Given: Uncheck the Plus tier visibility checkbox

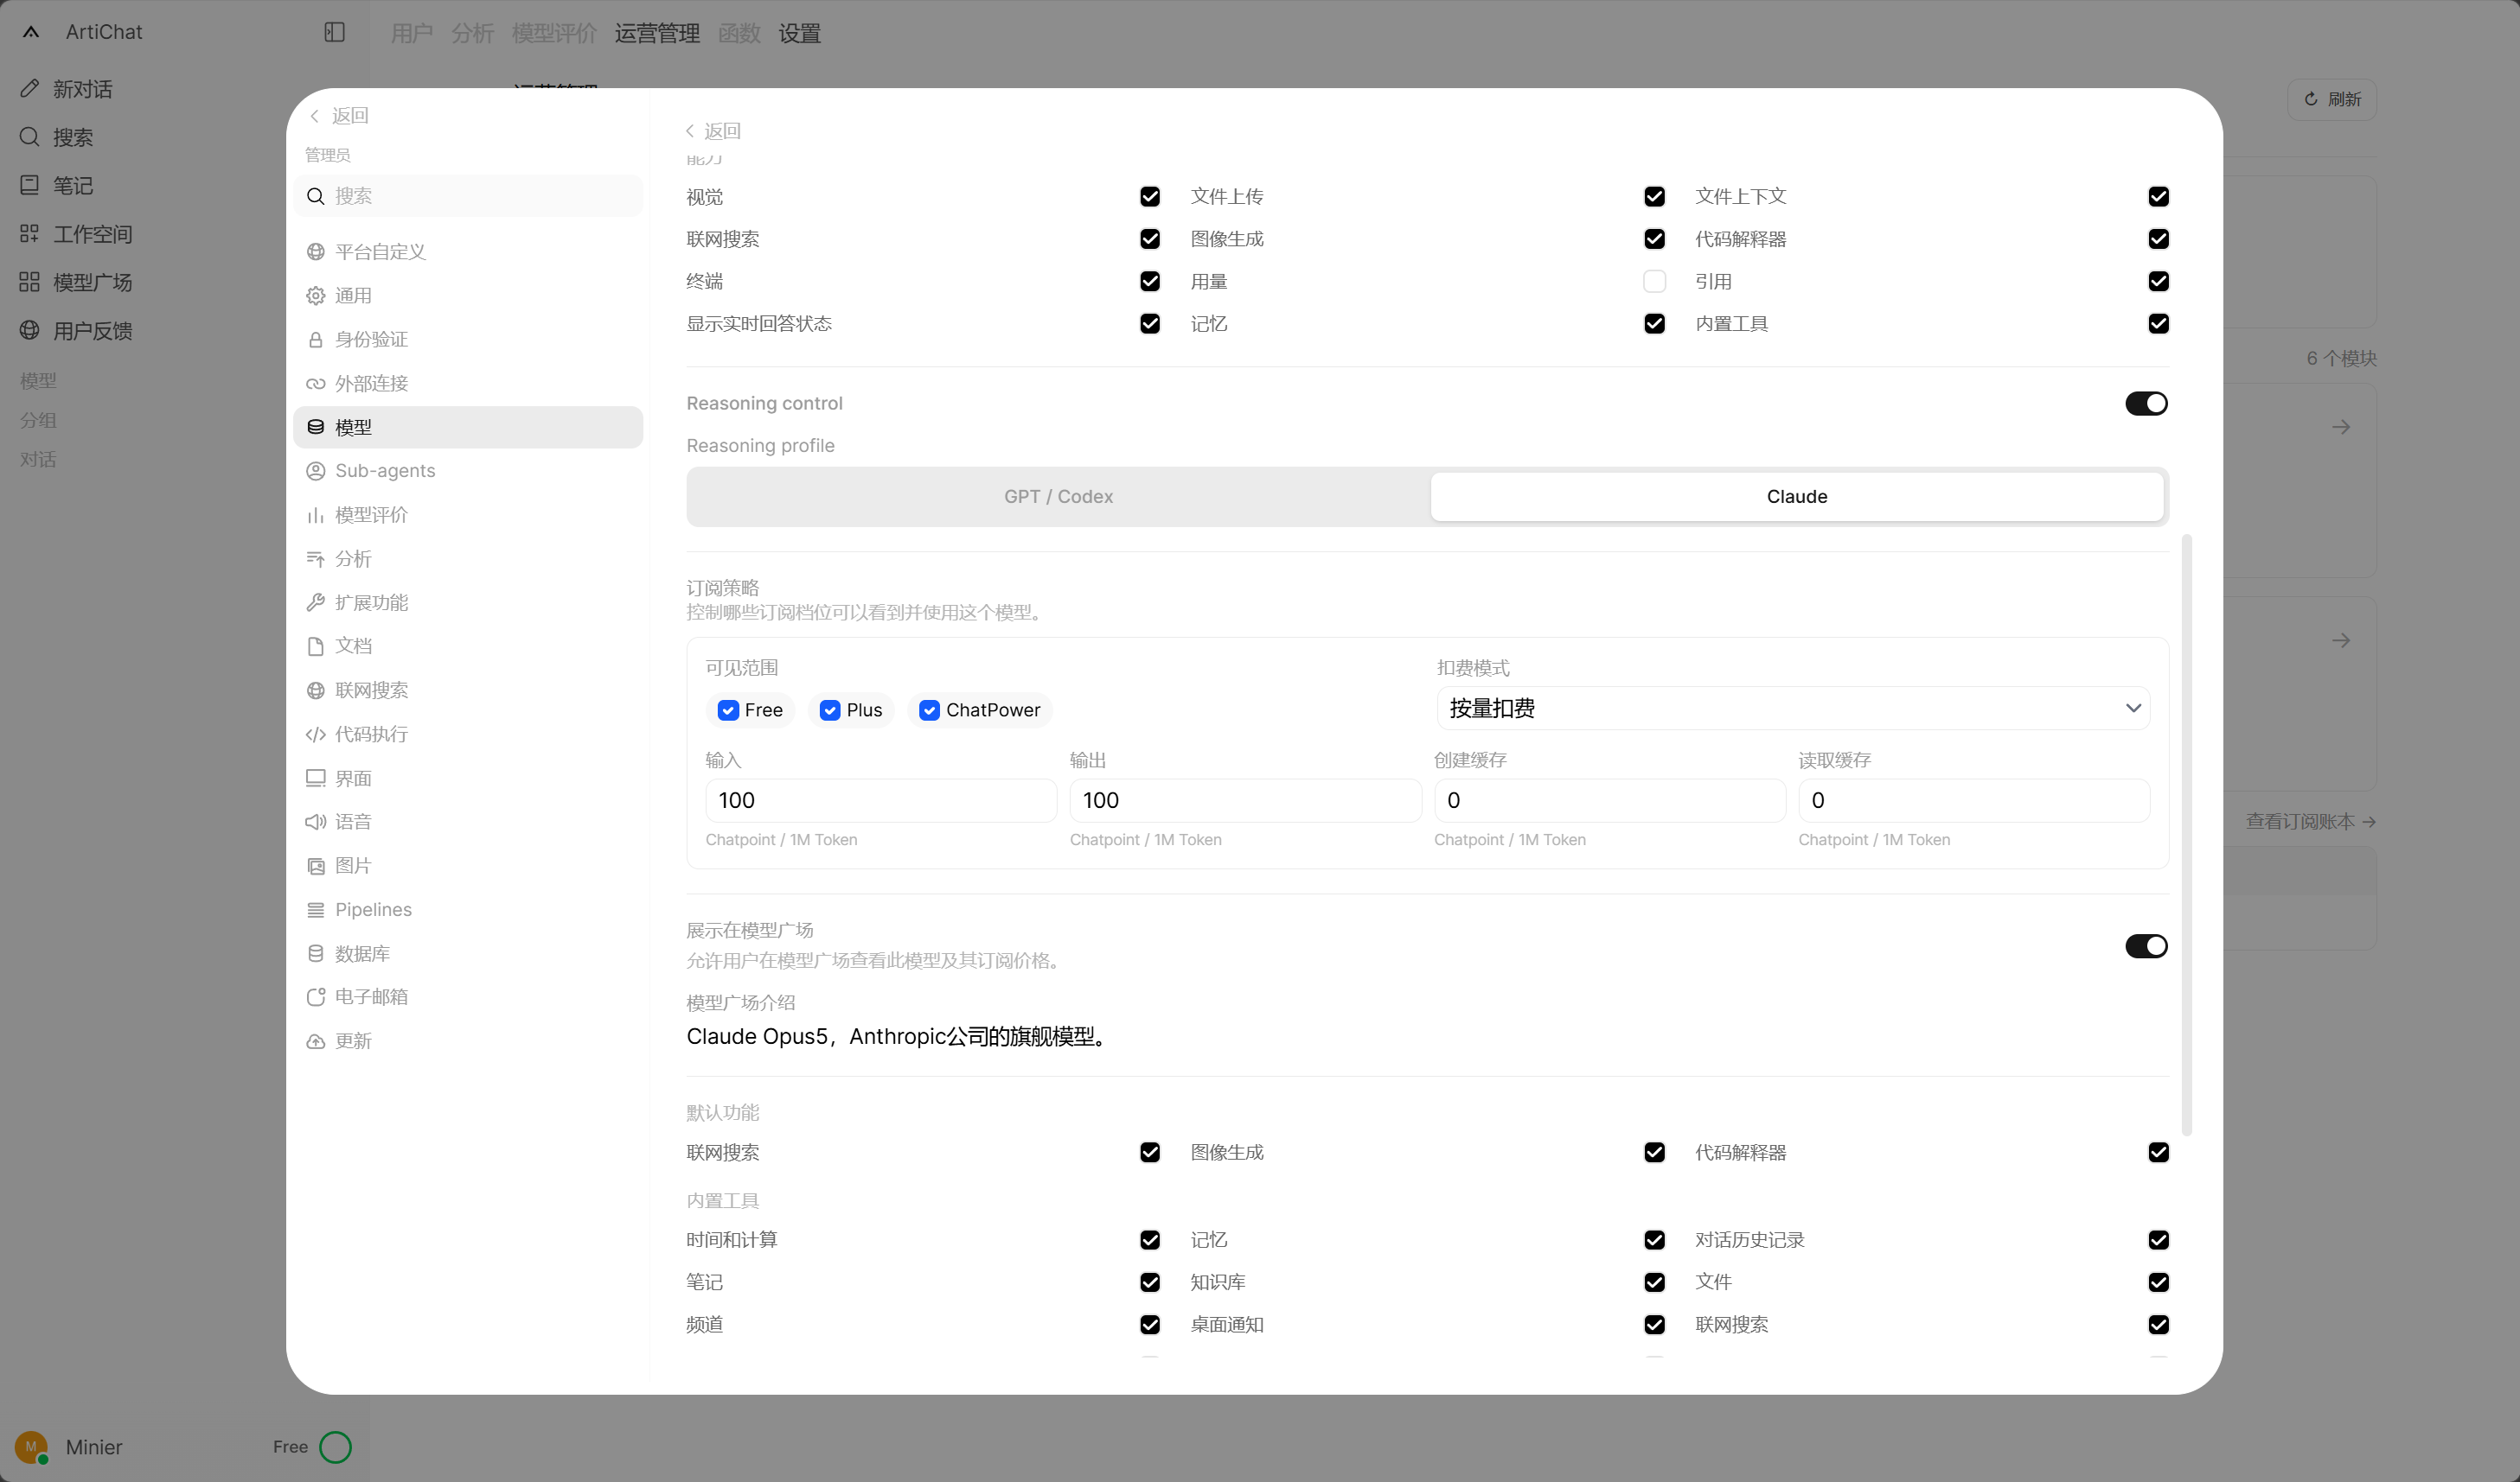Looking at the screenshot, I should coord(830,710).
